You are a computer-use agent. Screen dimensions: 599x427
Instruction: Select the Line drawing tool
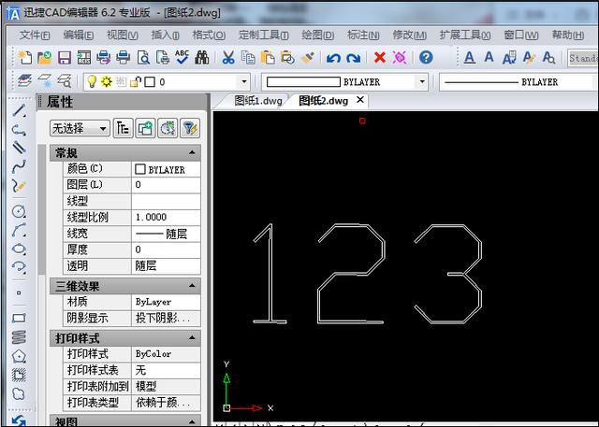19,110
